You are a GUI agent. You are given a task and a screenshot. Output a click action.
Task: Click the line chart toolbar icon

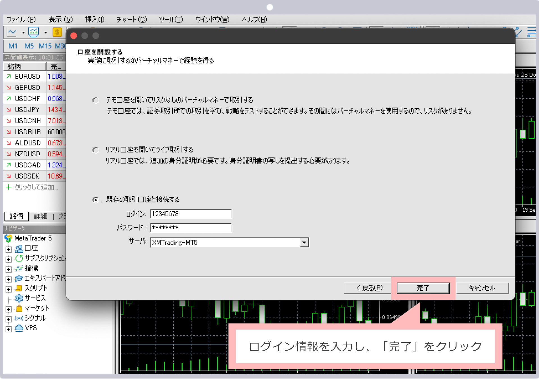click(x=12, y=32)
